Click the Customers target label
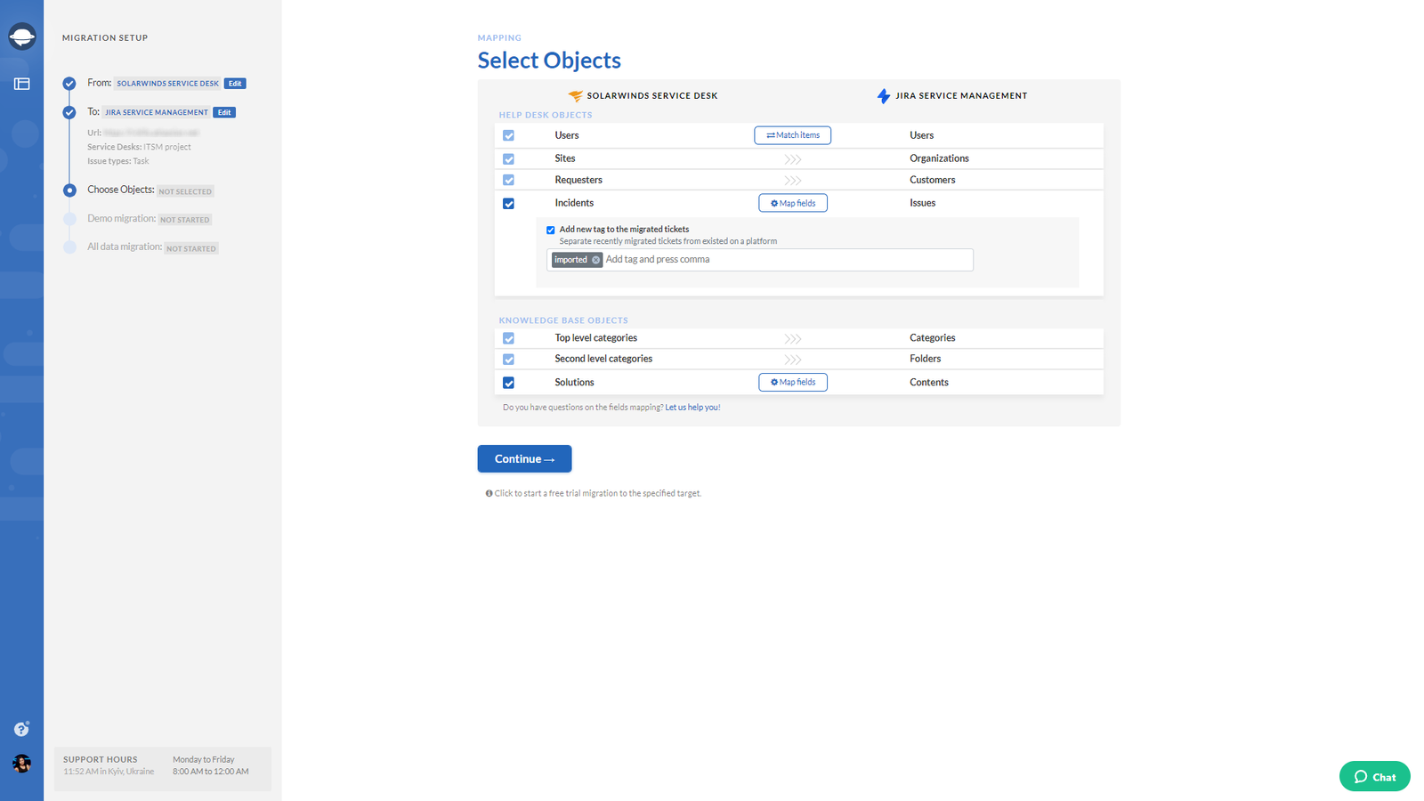 tap(932, 180)
